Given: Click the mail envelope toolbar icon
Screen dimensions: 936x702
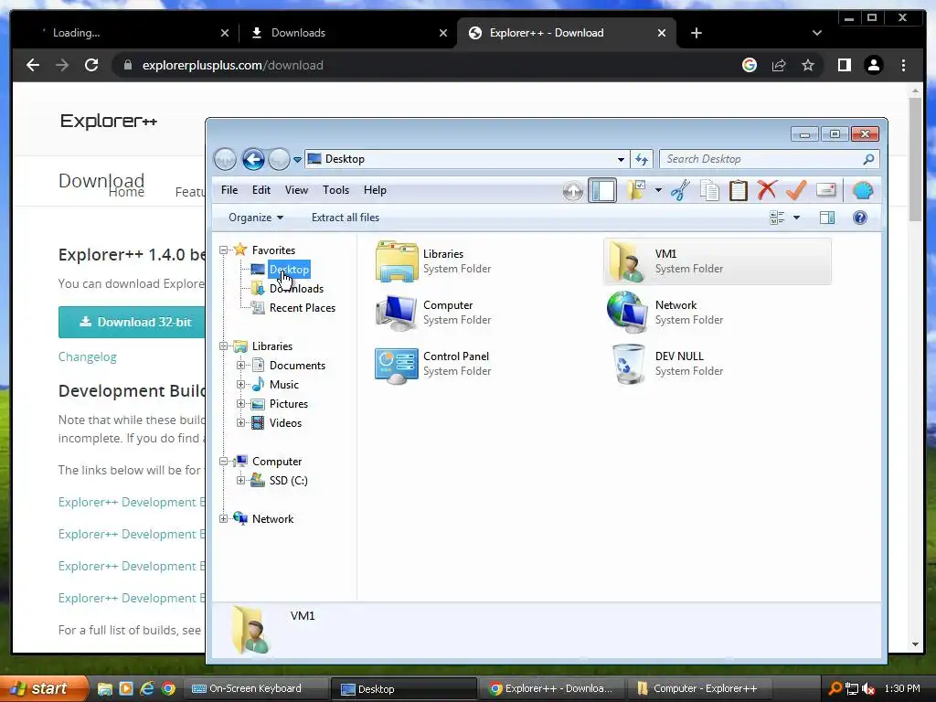Looking at the screenshot, I should pos(825,190).
